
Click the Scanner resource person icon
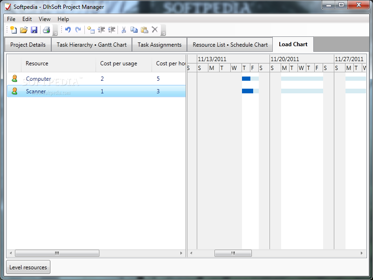(14, 91)
